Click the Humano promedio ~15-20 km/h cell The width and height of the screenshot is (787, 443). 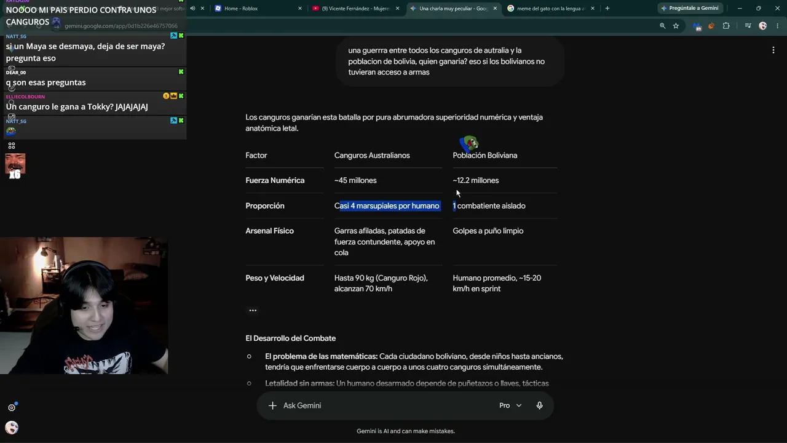497,283
